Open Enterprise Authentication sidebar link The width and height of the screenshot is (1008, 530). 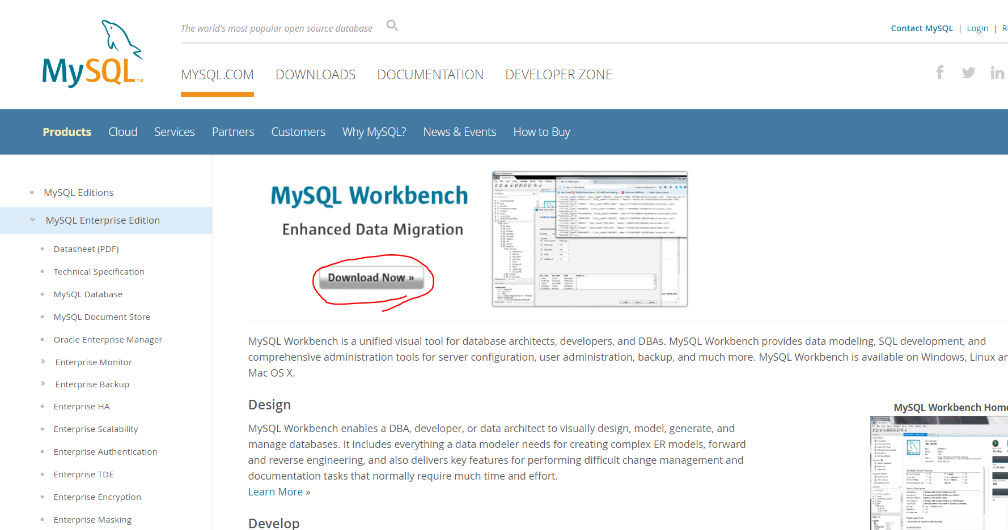(105, 452)
